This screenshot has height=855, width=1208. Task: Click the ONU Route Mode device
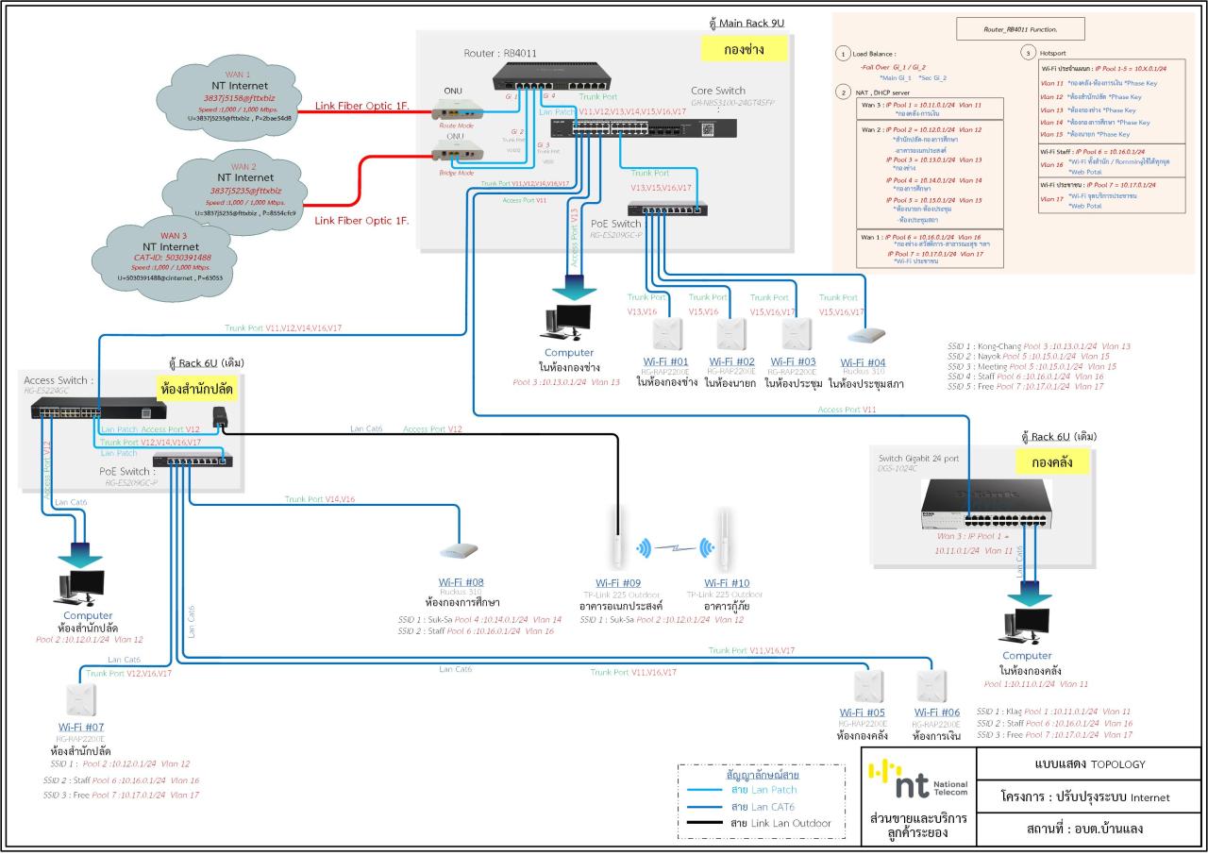457,110
